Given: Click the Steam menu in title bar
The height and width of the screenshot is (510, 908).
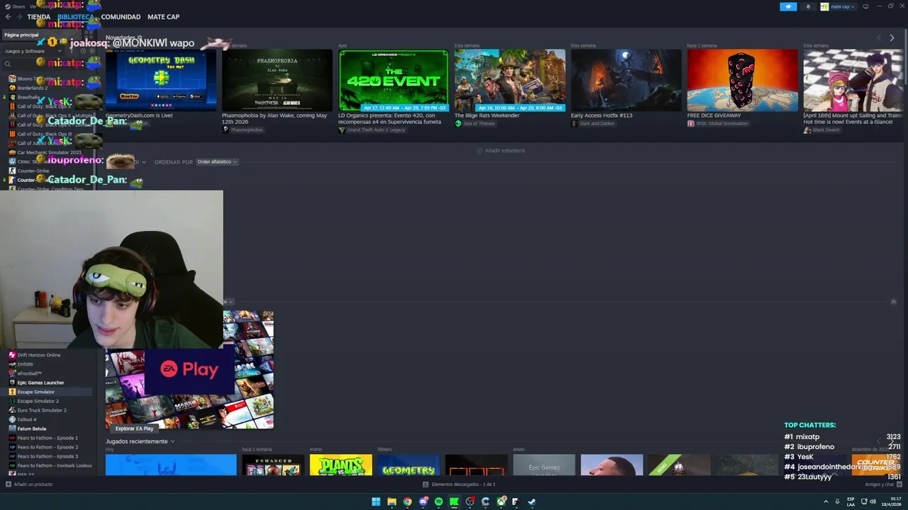Looking at the screenshot, I should coord(16,6).
